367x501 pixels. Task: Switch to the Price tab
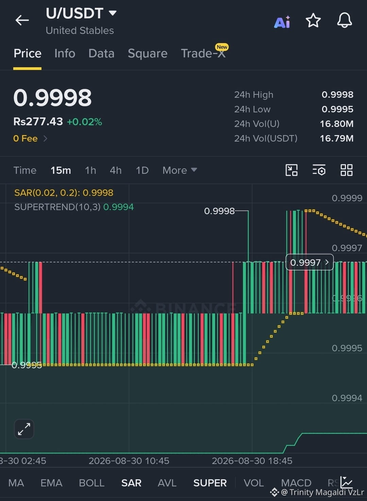pos(28,53)
